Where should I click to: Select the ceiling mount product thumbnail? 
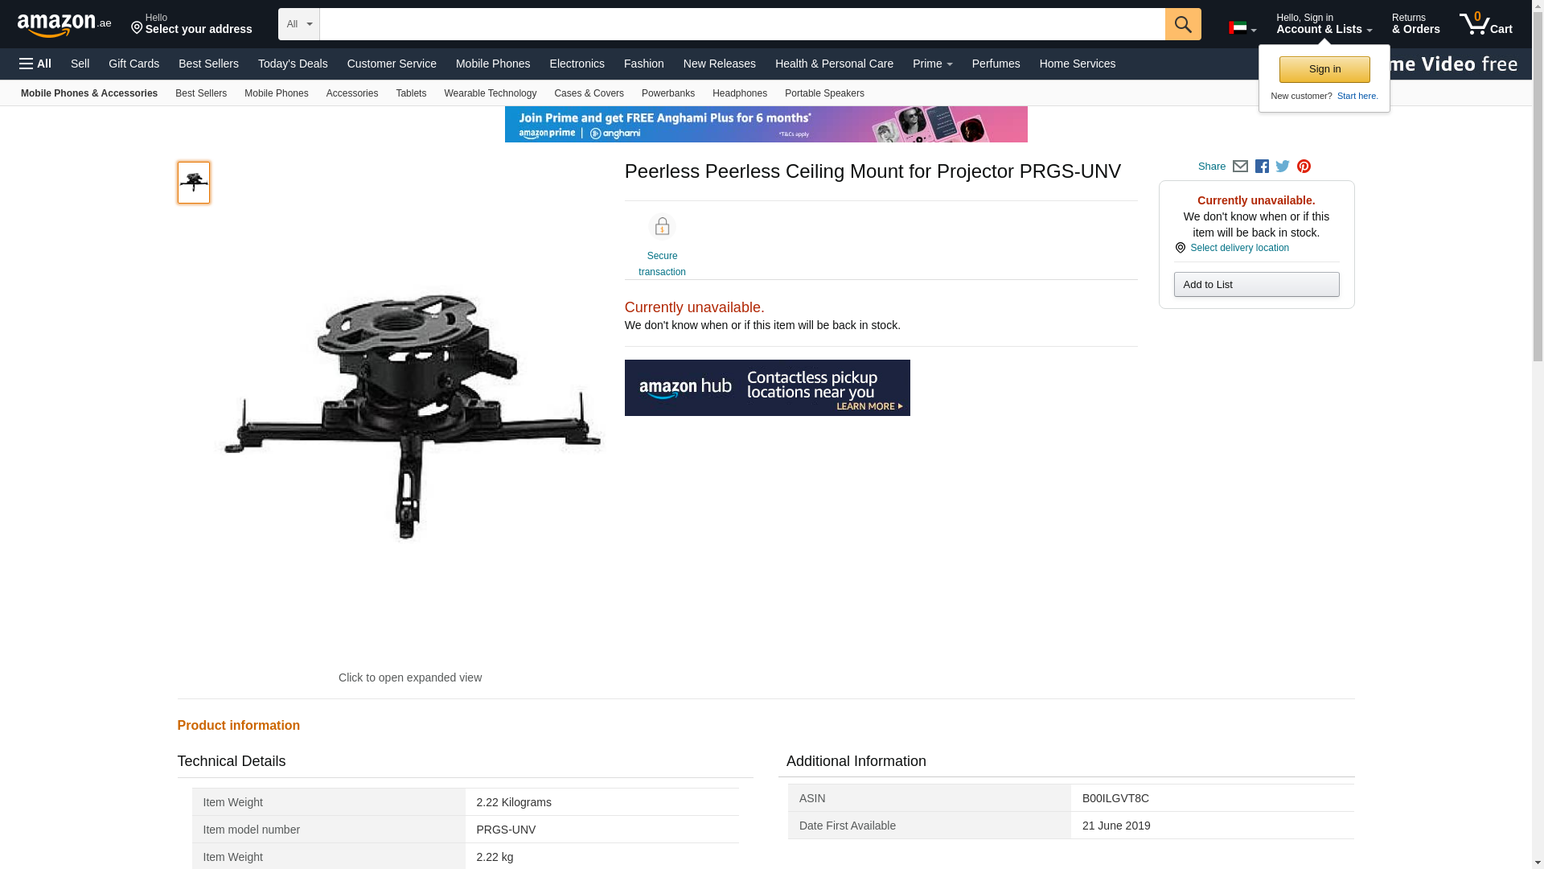pyautogui.click(x=194, y=183)
